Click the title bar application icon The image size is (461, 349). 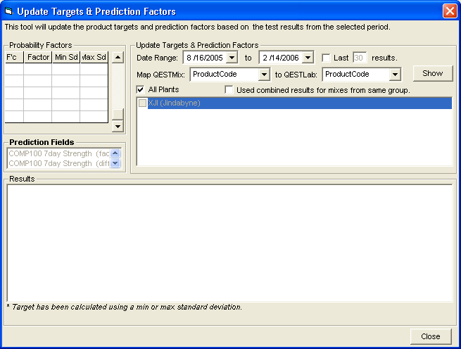pyautogui.click(x=9, y=11)
